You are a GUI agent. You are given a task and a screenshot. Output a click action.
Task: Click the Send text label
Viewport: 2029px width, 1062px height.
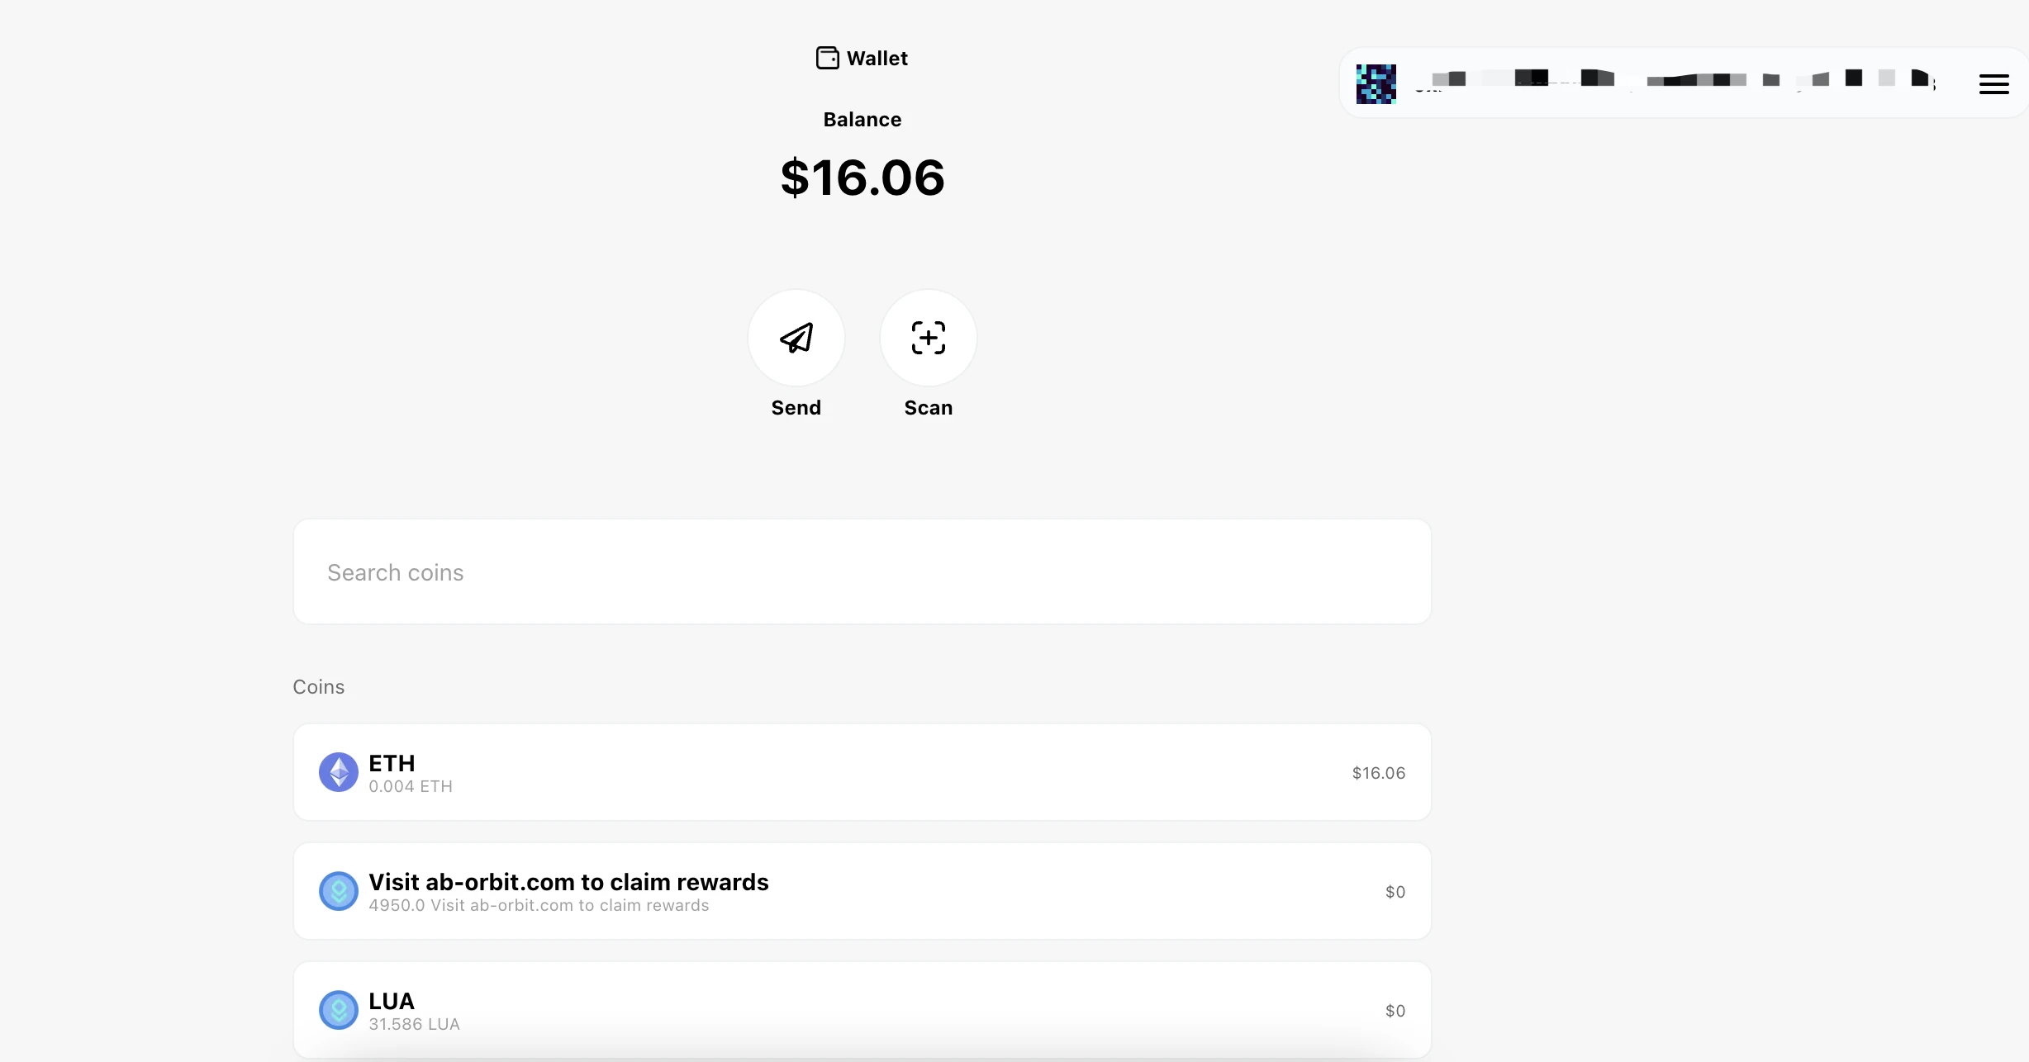[796, 408]
